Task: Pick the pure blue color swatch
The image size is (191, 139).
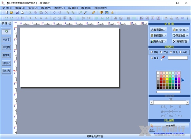Action: click(x=176, y=79)
